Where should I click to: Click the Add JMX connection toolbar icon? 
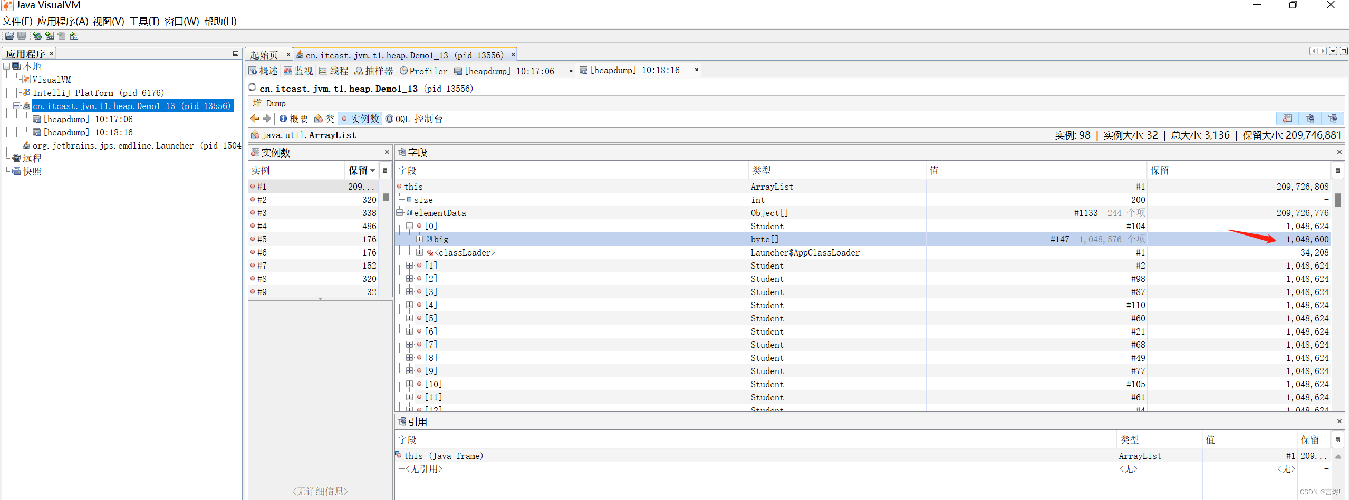[x=50, y=36]
